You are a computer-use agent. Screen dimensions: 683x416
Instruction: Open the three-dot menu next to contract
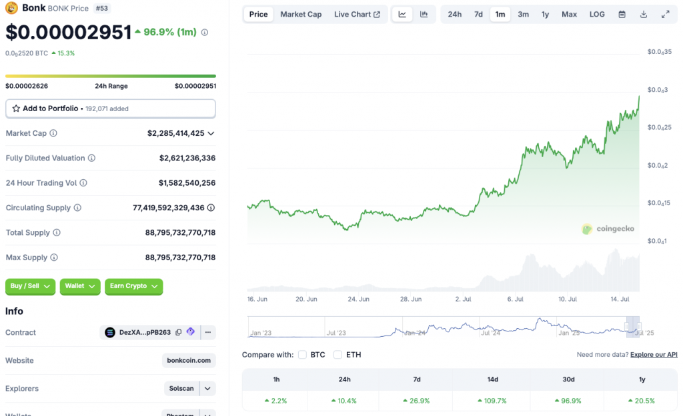207,332
